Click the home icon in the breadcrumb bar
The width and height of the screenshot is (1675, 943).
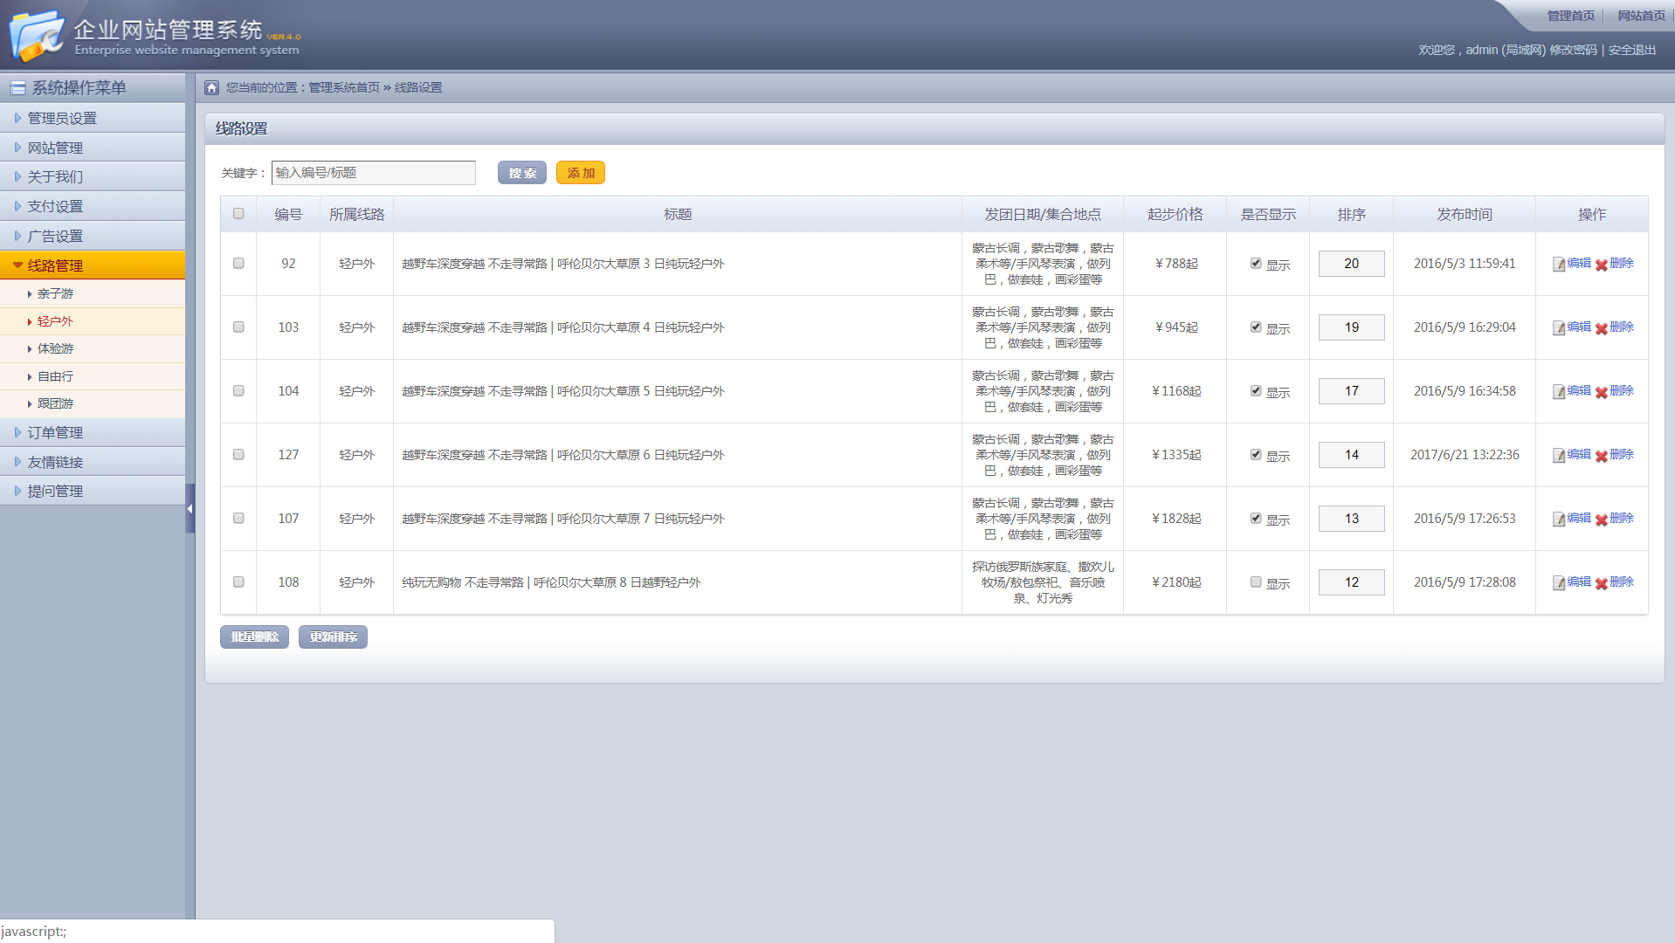211,87
